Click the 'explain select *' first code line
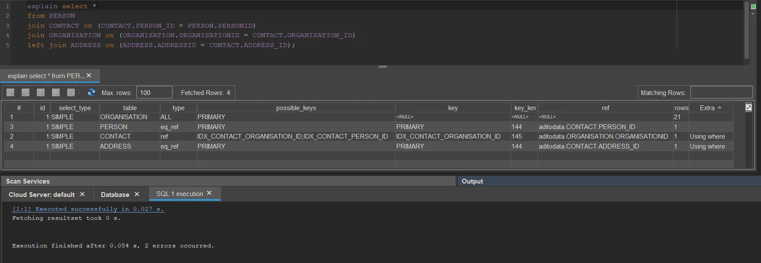This screenshot has width=761, height=263. pos(62,6)
